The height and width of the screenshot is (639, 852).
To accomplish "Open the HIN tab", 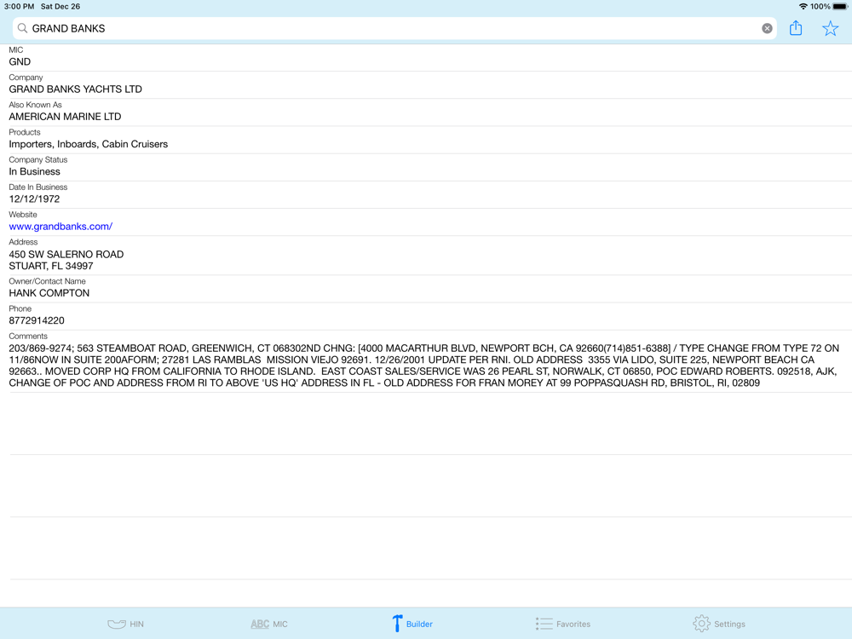I will (x=125, y=624).
